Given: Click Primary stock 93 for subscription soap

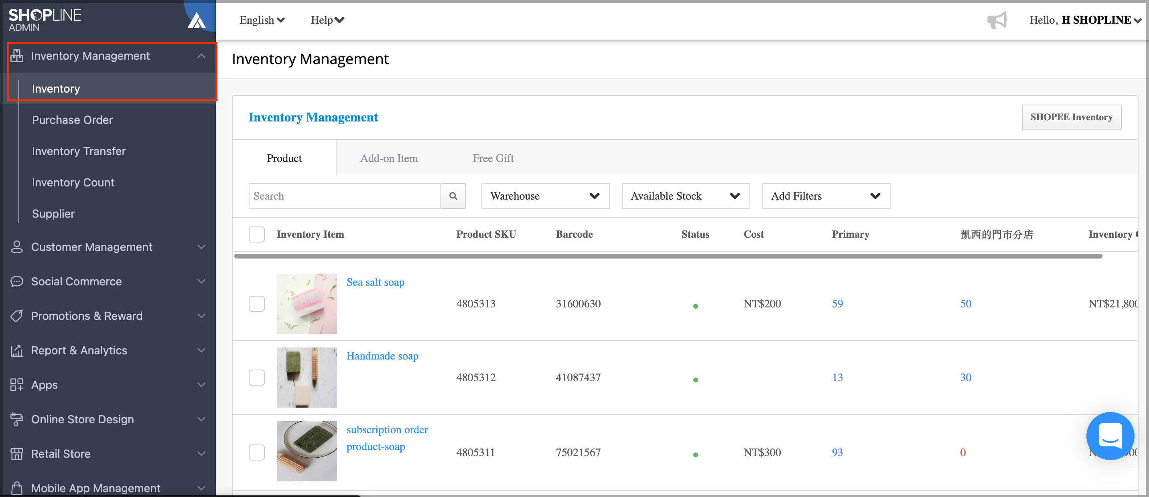Looking at the screenshot, I should coord(837,453).
